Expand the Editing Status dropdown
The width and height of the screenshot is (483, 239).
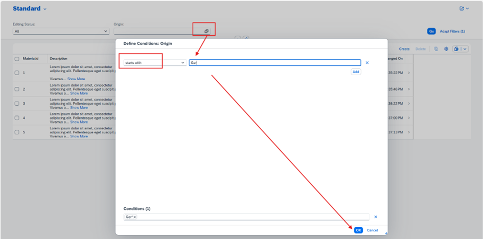click(61, 31)
